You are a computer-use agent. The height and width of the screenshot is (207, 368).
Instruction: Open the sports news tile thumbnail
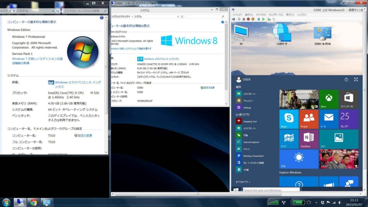[339, 159]
